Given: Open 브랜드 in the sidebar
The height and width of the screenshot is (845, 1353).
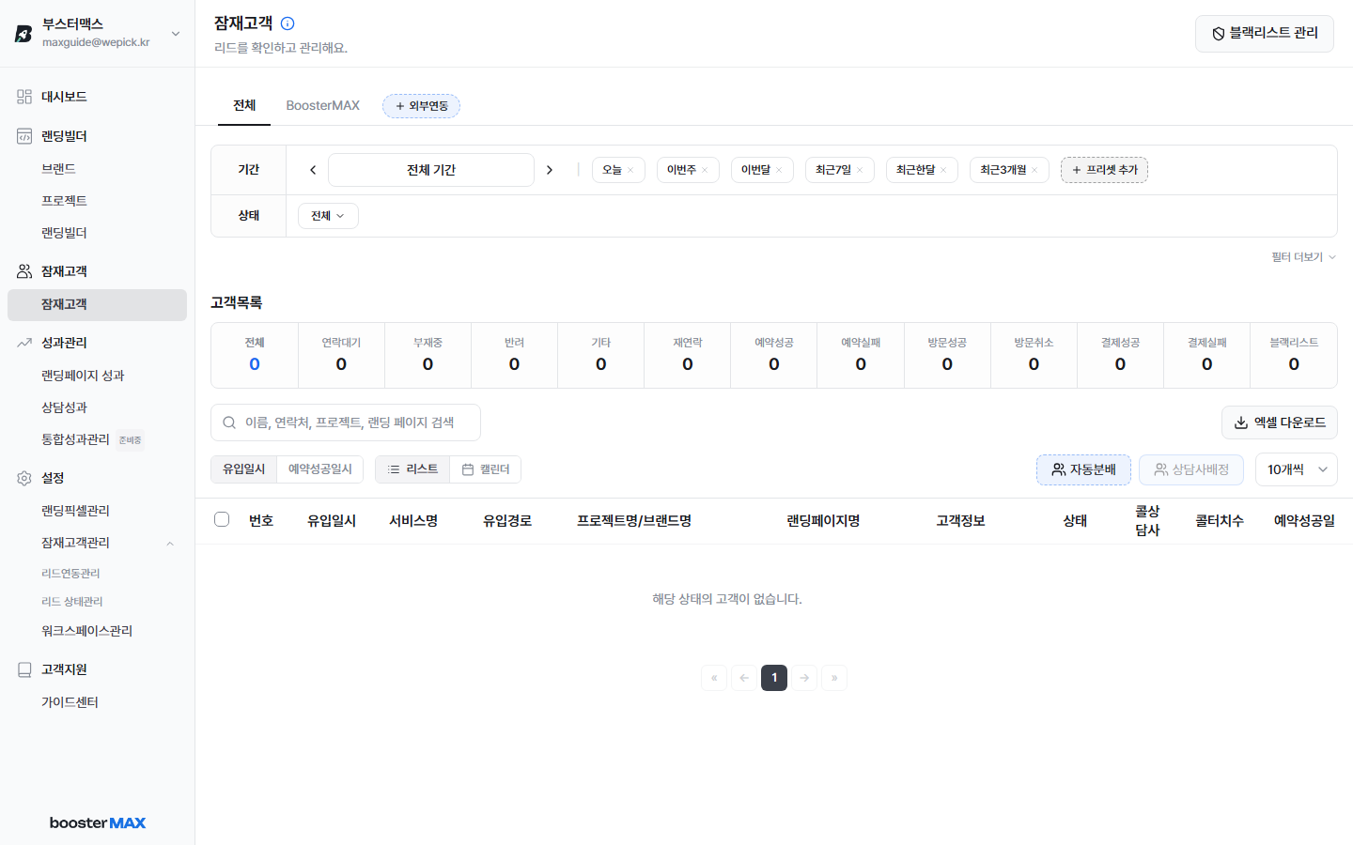Looking at the screenshot, I should pos(58,169).
